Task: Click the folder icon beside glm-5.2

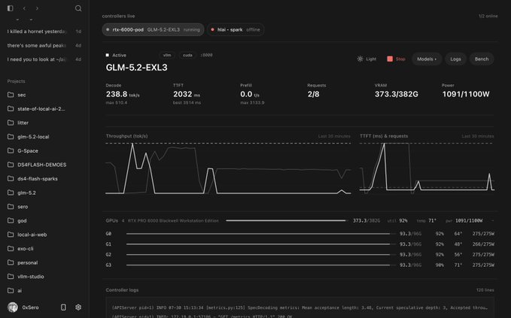Action: tap(11, 192)
